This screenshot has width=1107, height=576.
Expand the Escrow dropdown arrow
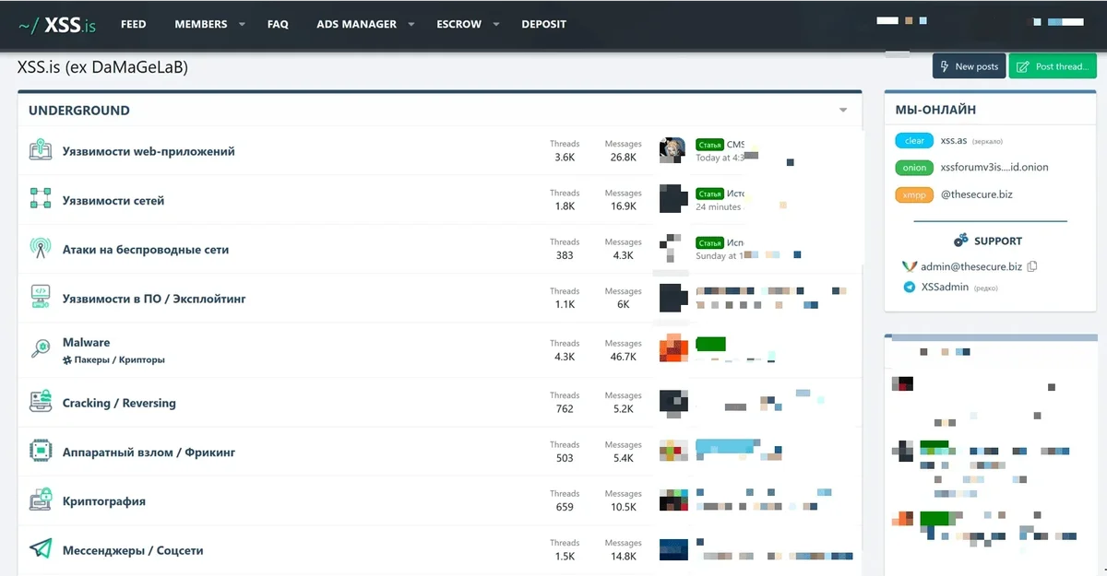(496, 24)
